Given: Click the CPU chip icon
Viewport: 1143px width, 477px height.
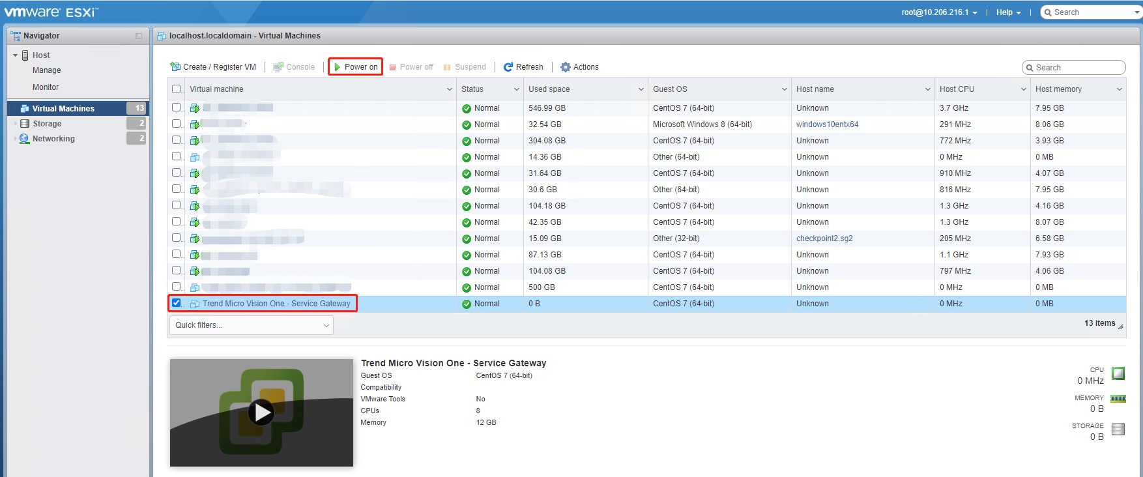Looking at the screenshot, I should coord(1118,373).
